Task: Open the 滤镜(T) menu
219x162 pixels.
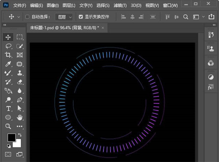Action: pyautogui.click(x=120, y=5)
